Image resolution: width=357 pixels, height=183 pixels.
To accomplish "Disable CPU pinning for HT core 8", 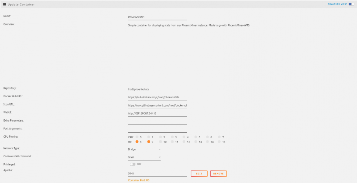I will click(x=137, y=142).
